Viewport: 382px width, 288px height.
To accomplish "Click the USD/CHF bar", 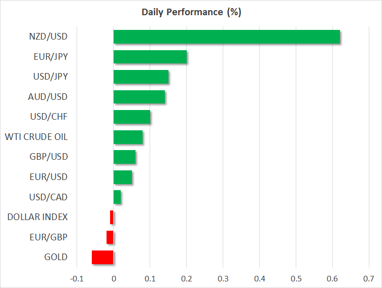I will pyautogui.click(x=131, y=117).
